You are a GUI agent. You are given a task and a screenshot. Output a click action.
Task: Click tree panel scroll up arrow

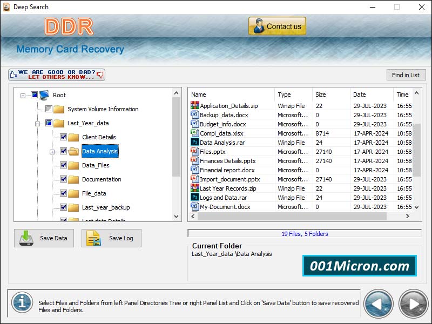point(177,93)
